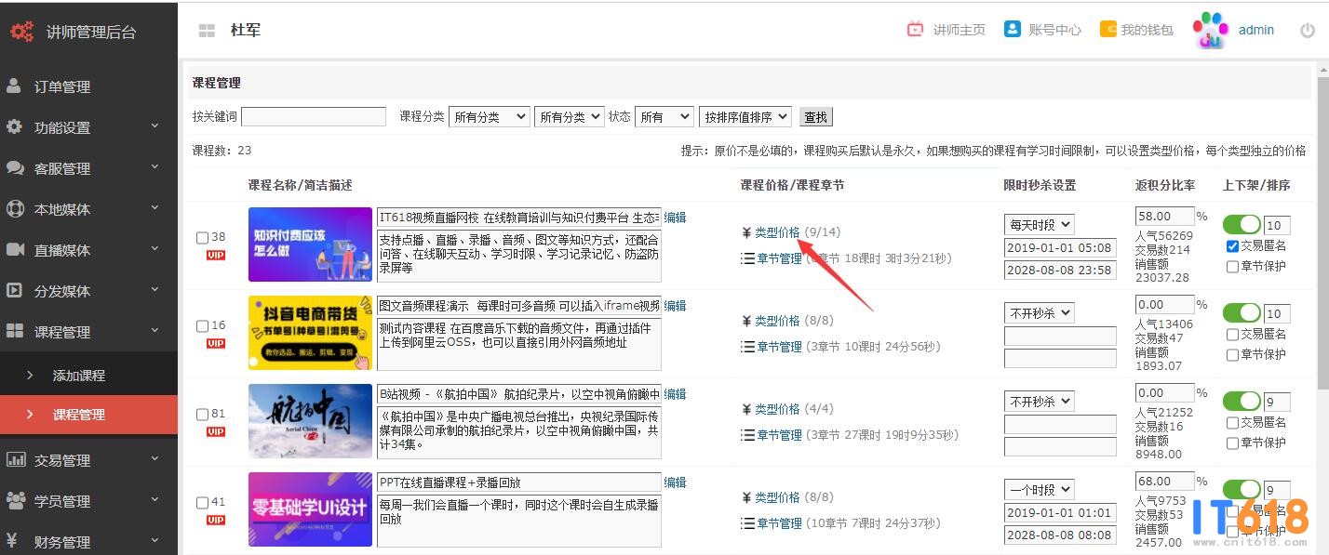Click the admin avatar paw icon
The height and width of the screenshot is (555, 1329).
pyautogui.click(x=1211, y=31)
